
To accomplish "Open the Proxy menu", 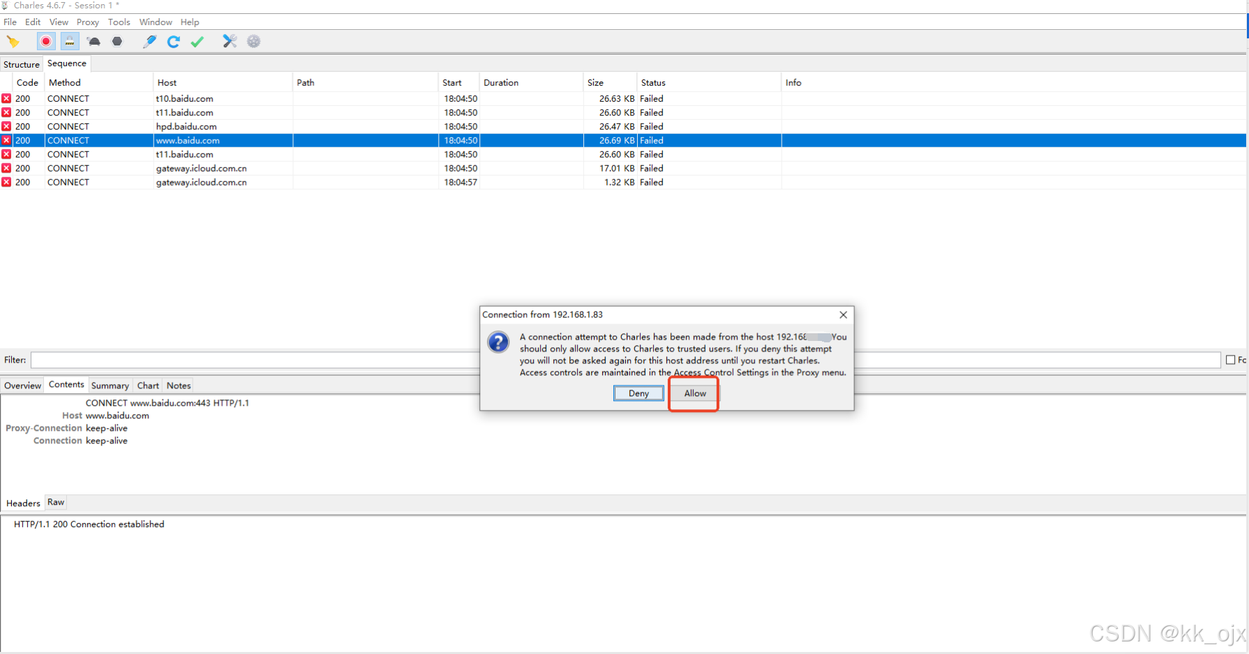I will (88, 22).
